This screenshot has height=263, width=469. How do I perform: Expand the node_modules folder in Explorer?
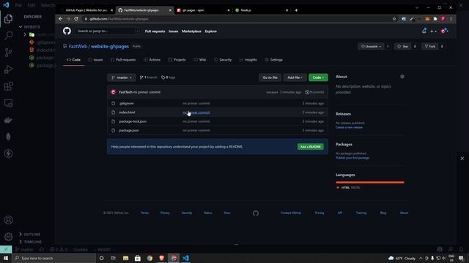40,34
